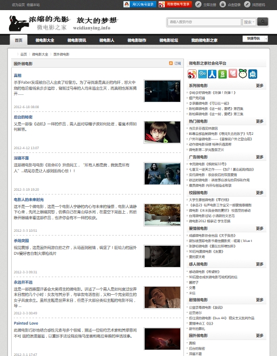Click the Tencent Weibo social icon
277x356 pixels.
tap(202, 74)
